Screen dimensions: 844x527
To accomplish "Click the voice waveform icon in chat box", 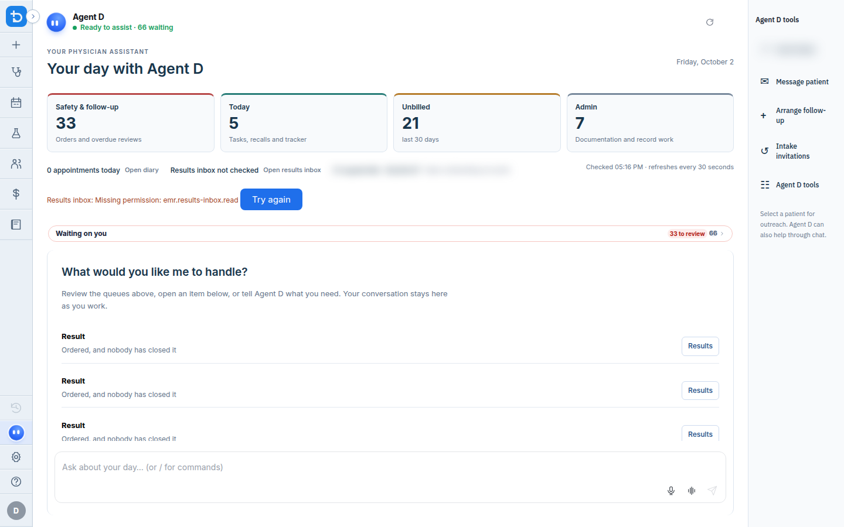I will point(692,491).
